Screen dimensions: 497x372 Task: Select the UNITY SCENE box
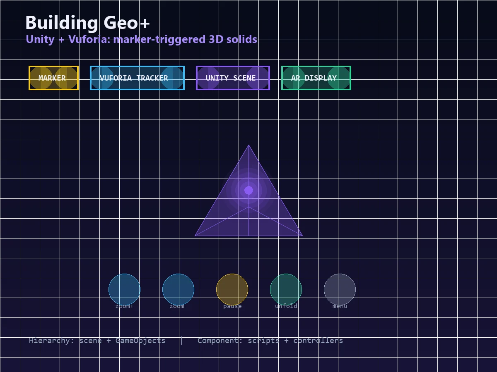tap(233, 78)
